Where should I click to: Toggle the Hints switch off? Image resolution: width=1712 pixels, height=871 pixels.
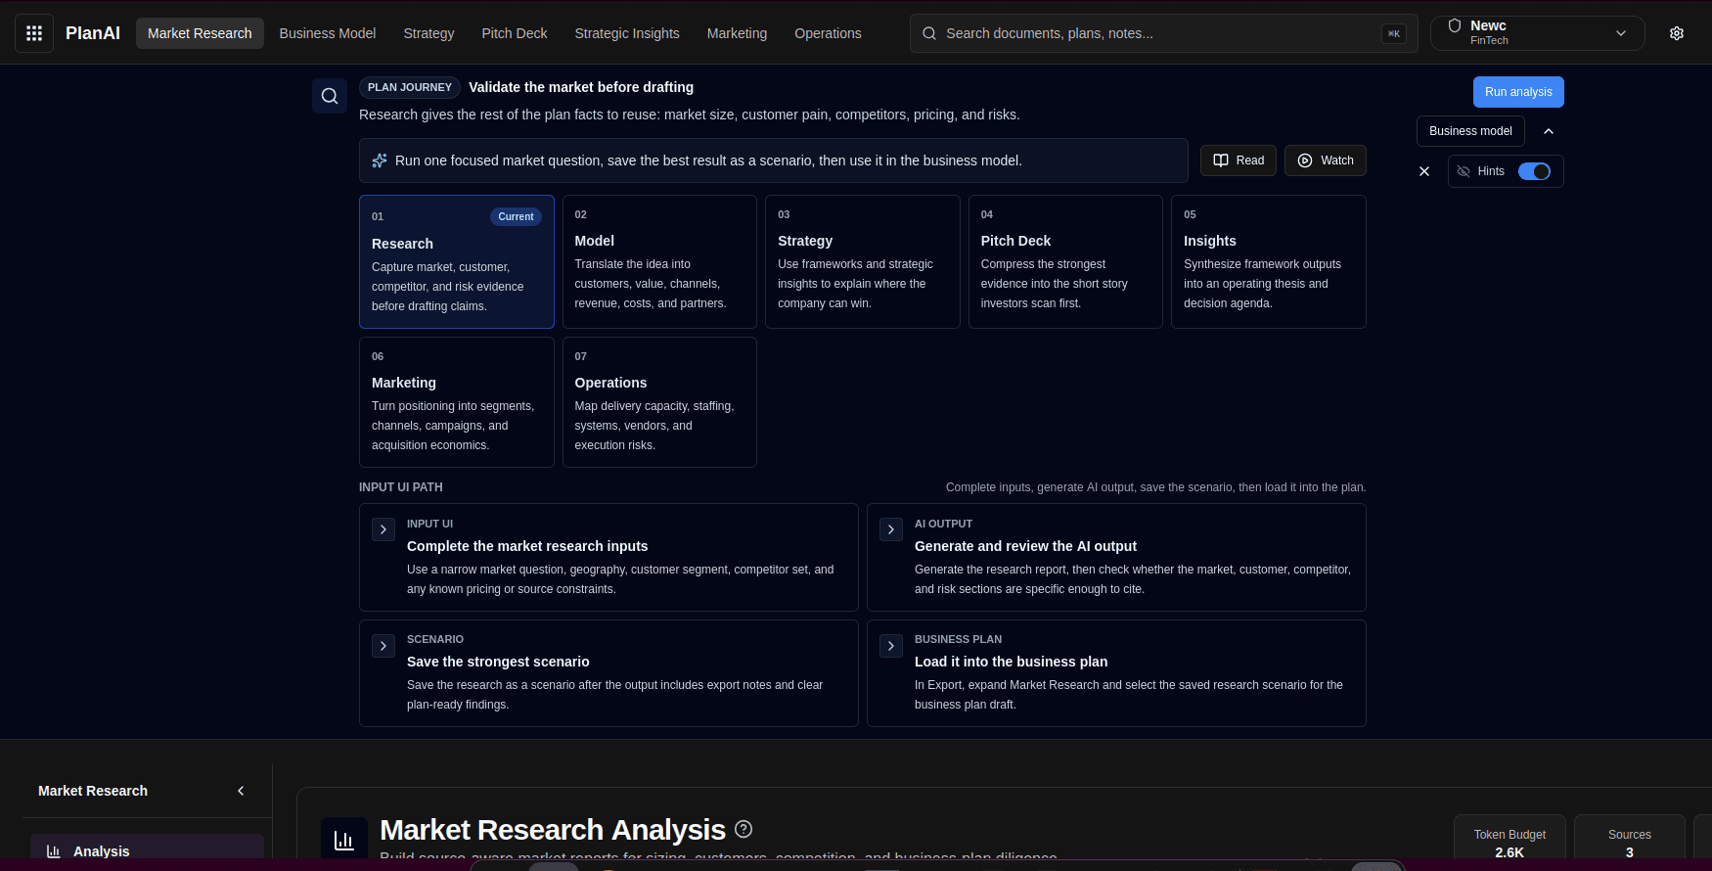click(x=1534, y=171)
